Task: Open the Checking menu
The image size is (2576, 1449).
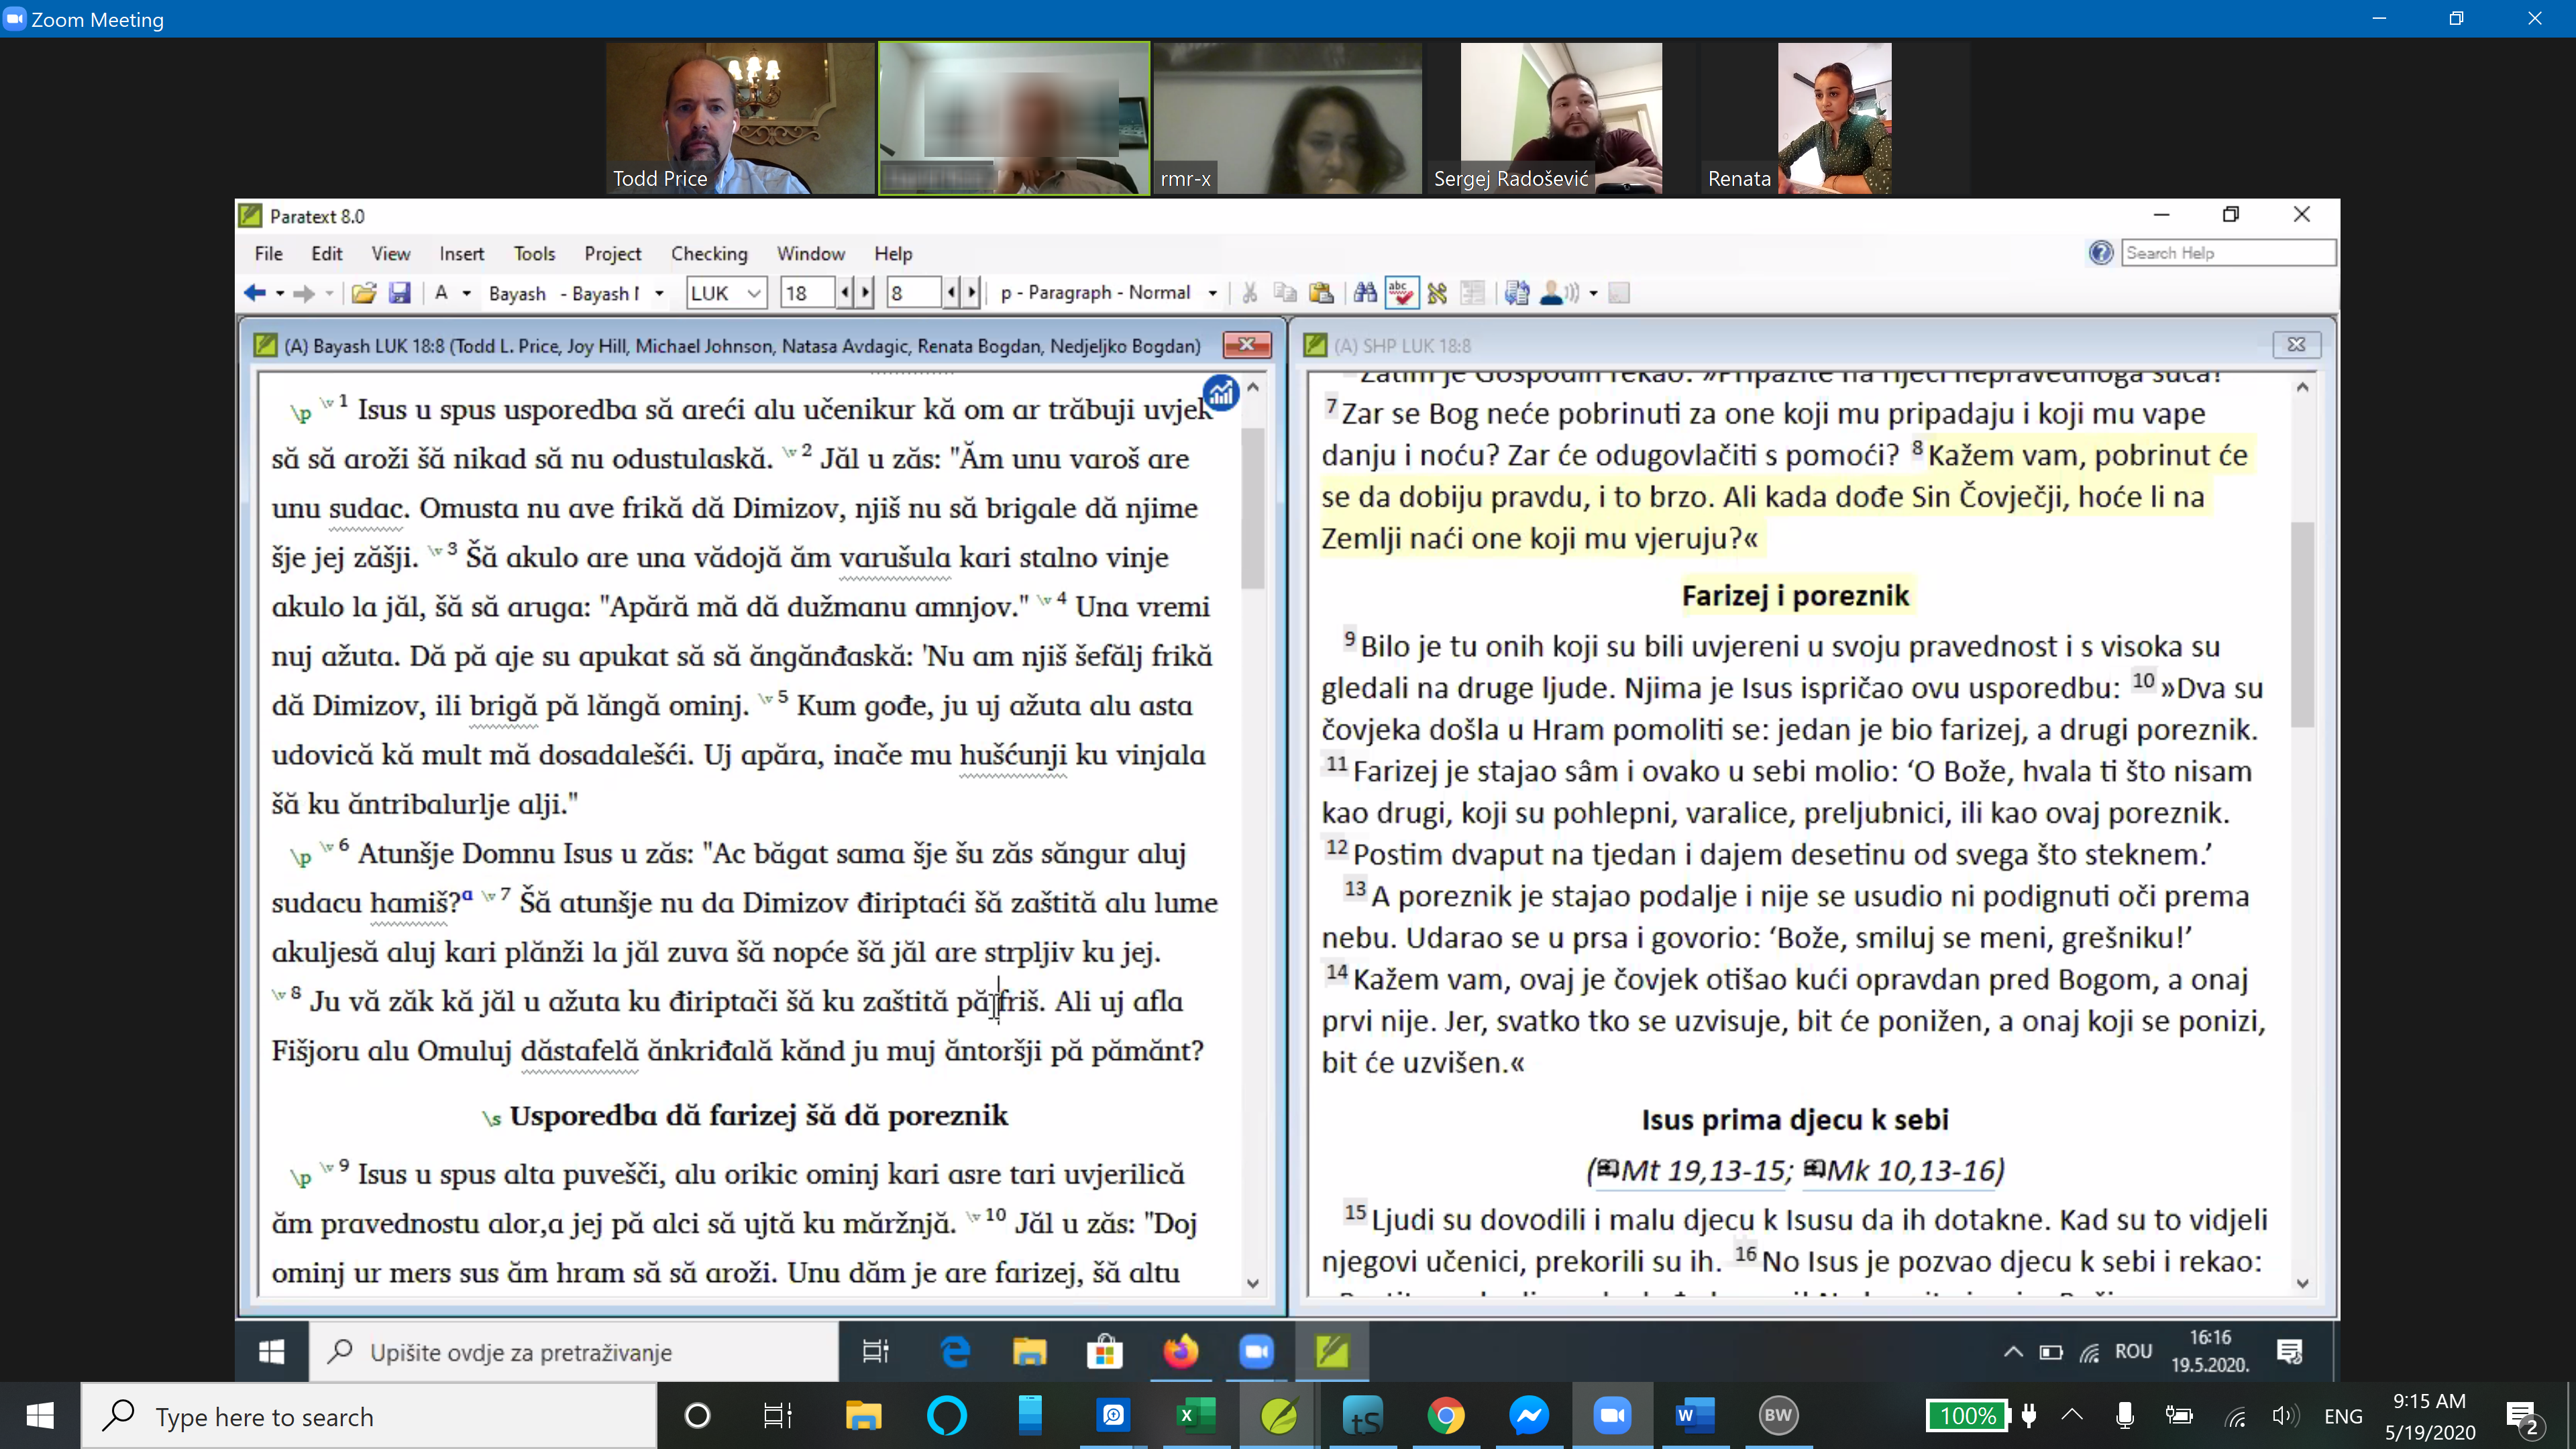Action: point(709,254)
